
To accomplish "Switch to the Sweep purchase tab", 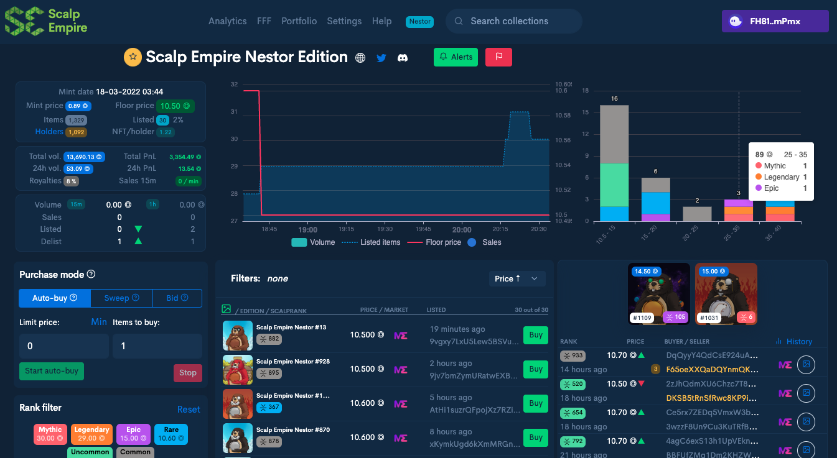I will click(121, 298).
